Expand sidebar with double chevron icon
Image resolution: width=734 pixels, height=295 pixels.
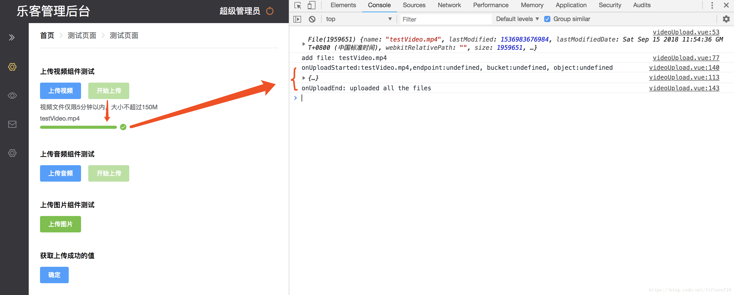click(x=12, y=38)
